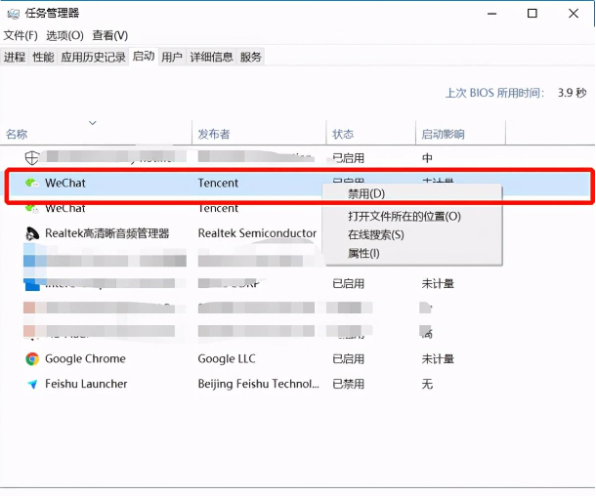Screen dimensions: 596x496
Task: Click the Realtek audio manager speaker icon
Action: tap(32, 233)
